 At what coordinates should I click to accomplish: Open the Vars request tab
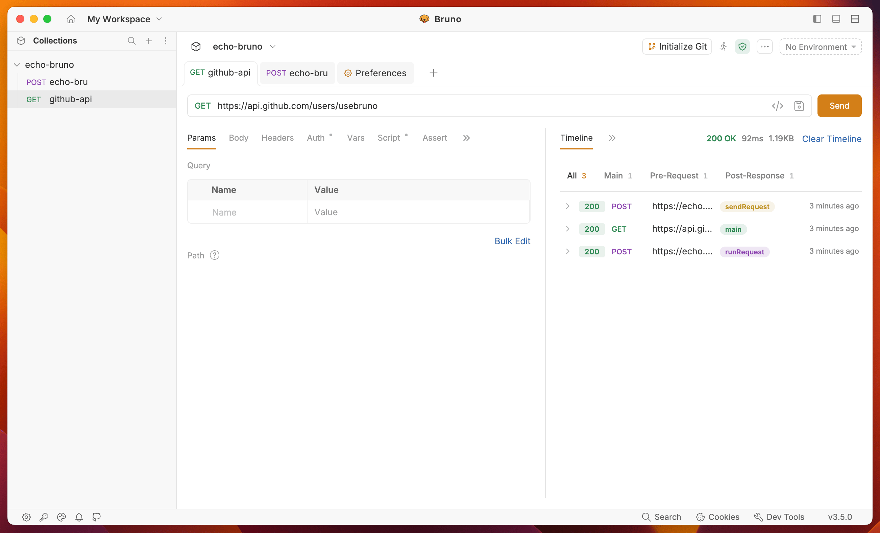point(356,138)
